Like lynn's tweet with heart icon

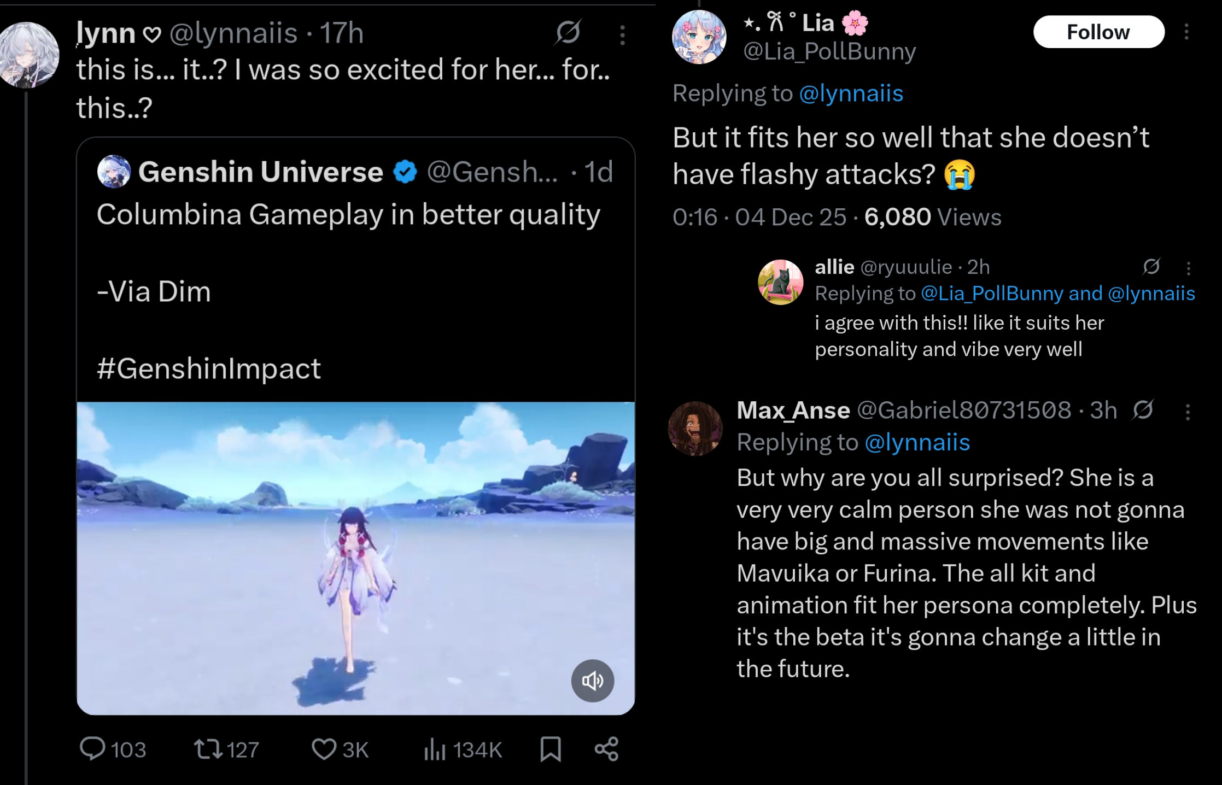(324, 748)
